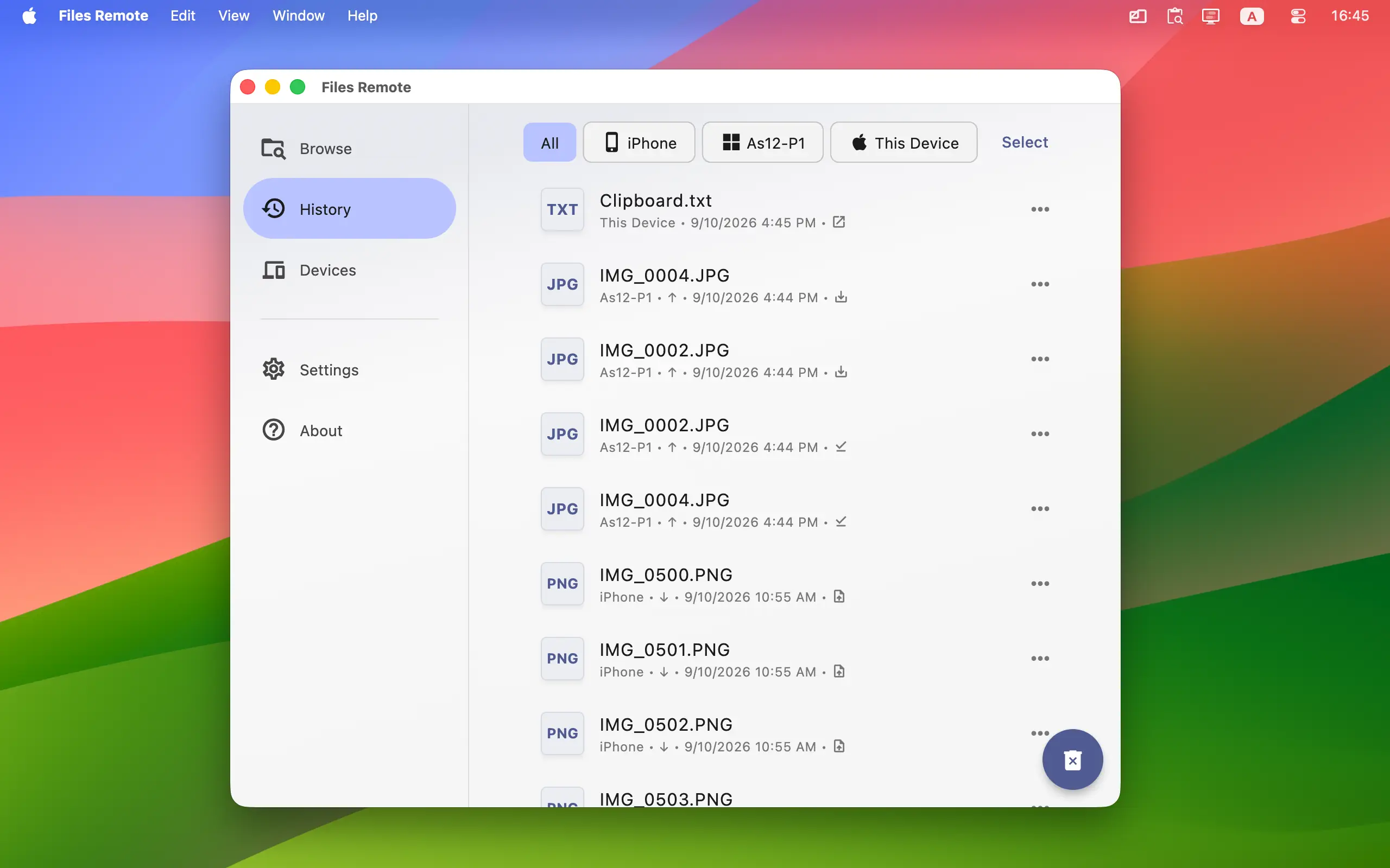Click the file icon after IMG_0501.PNG date

[x=839, y=671]
